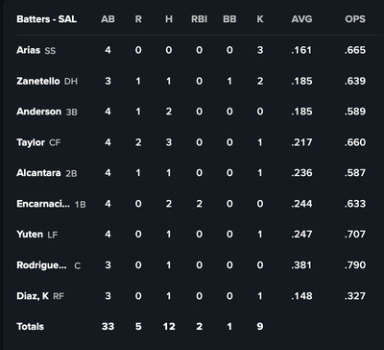Click Diaz, K RF player name

pyautogui.click(x=33, y=296)
